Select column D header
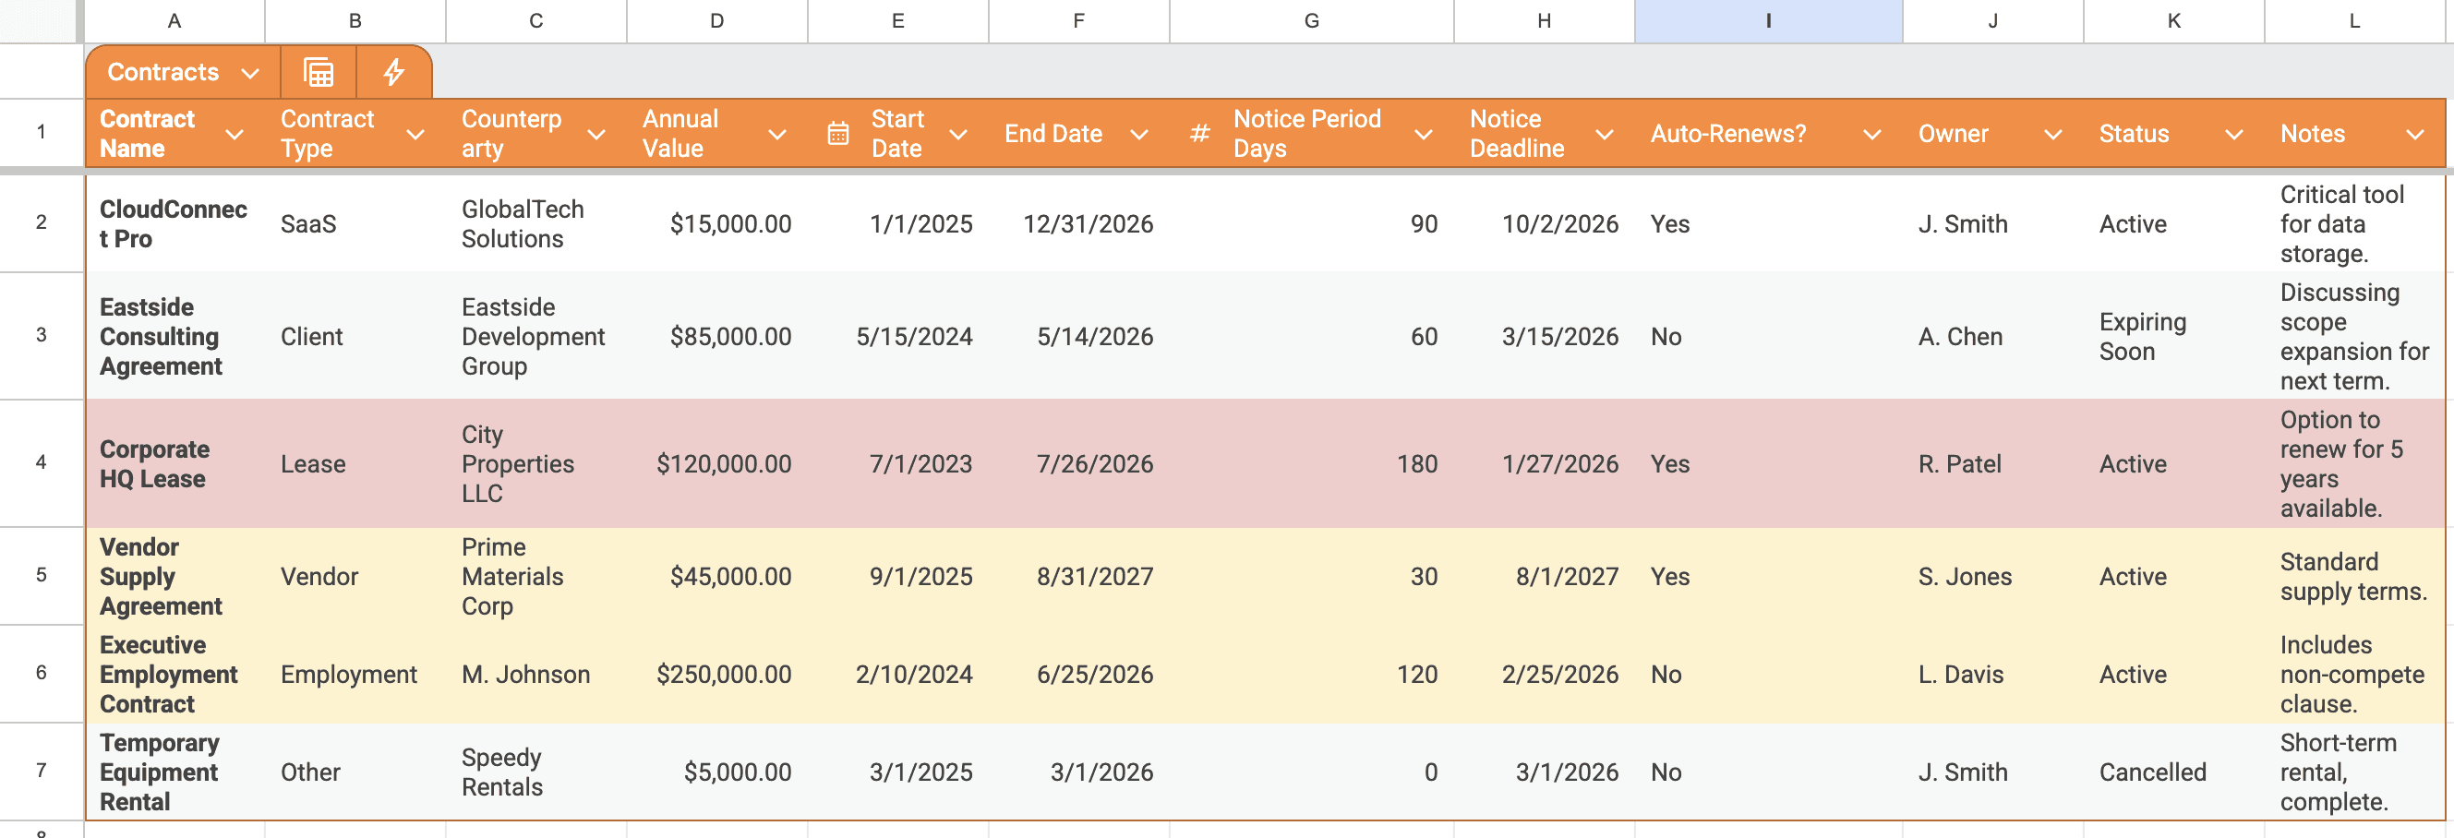2454x838 pixels. pyautogui.click(x=717, y=21)
